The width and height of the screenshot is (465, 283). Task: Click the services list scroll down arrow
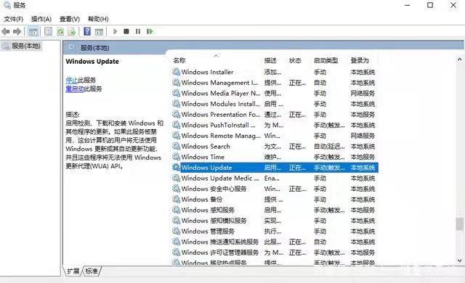[460, 261]
